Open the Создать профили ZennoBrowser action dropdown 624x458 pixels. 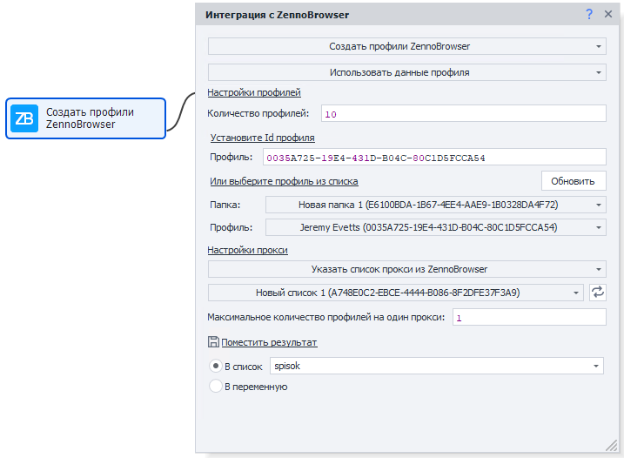406,46
